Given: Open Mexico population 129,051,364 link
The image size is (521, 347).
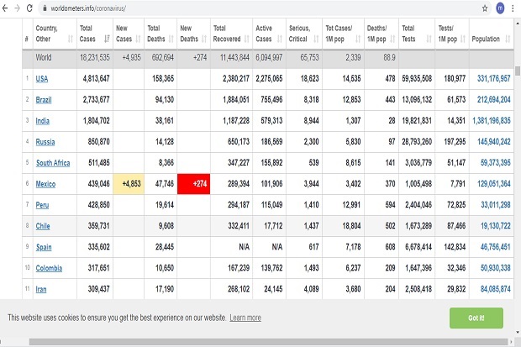Looking at the screenshot, I should pos(494,183).
